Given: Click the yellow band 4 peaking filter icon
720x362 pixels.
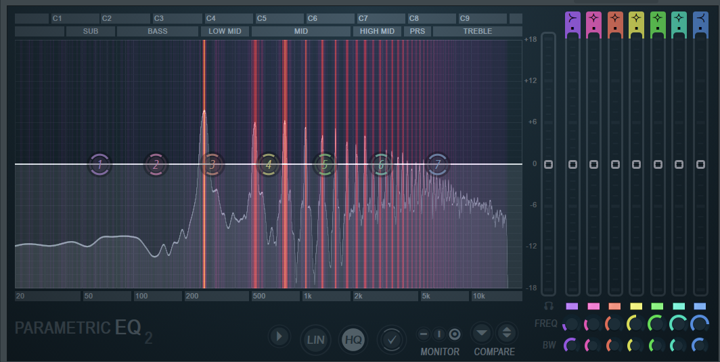Looking at the screenshot, I should (x=637, y=18).
